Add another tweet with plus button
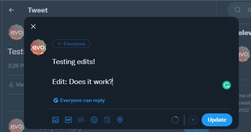Screen dimensions: 251x132 [x=193, y=120]
